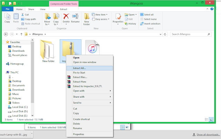Expand the Open button dropdown arrow
The height and width of the screenshot is (139, 221).
tap(136, 14)
